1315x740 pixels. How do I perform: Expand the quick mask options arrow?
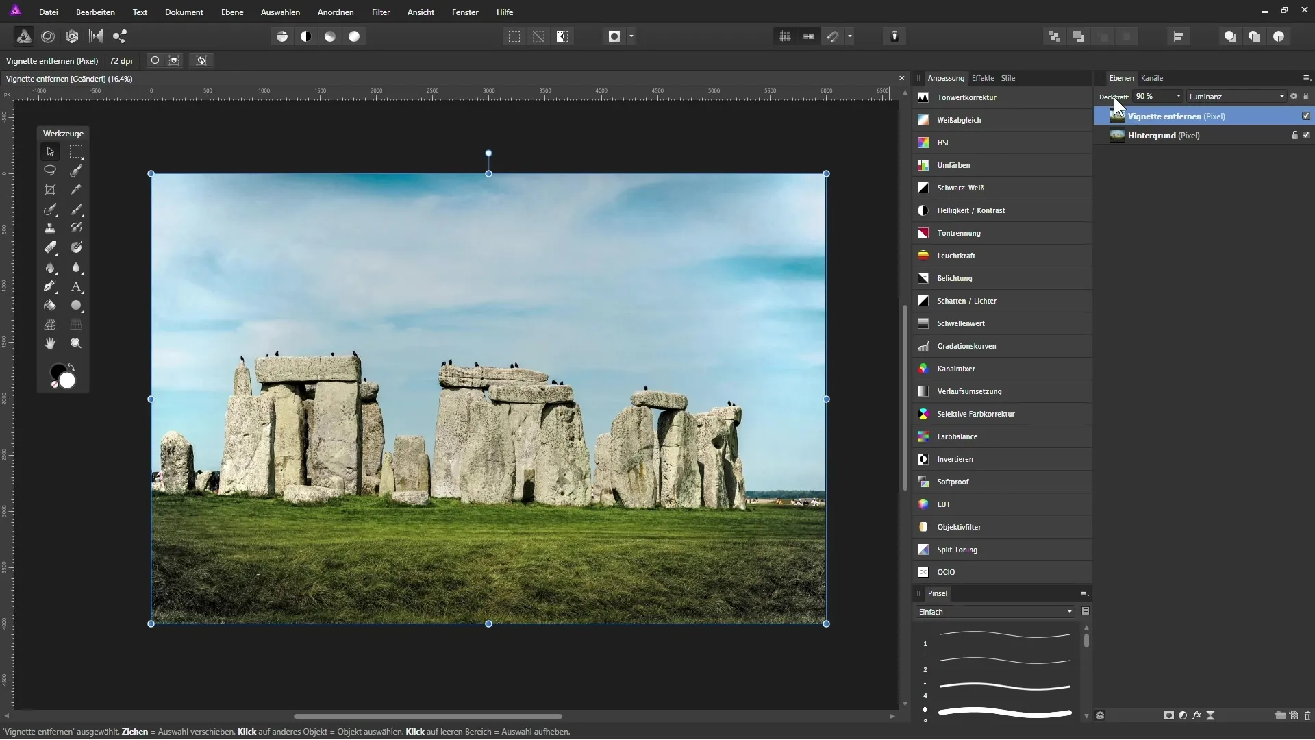[x=631, y=36]
